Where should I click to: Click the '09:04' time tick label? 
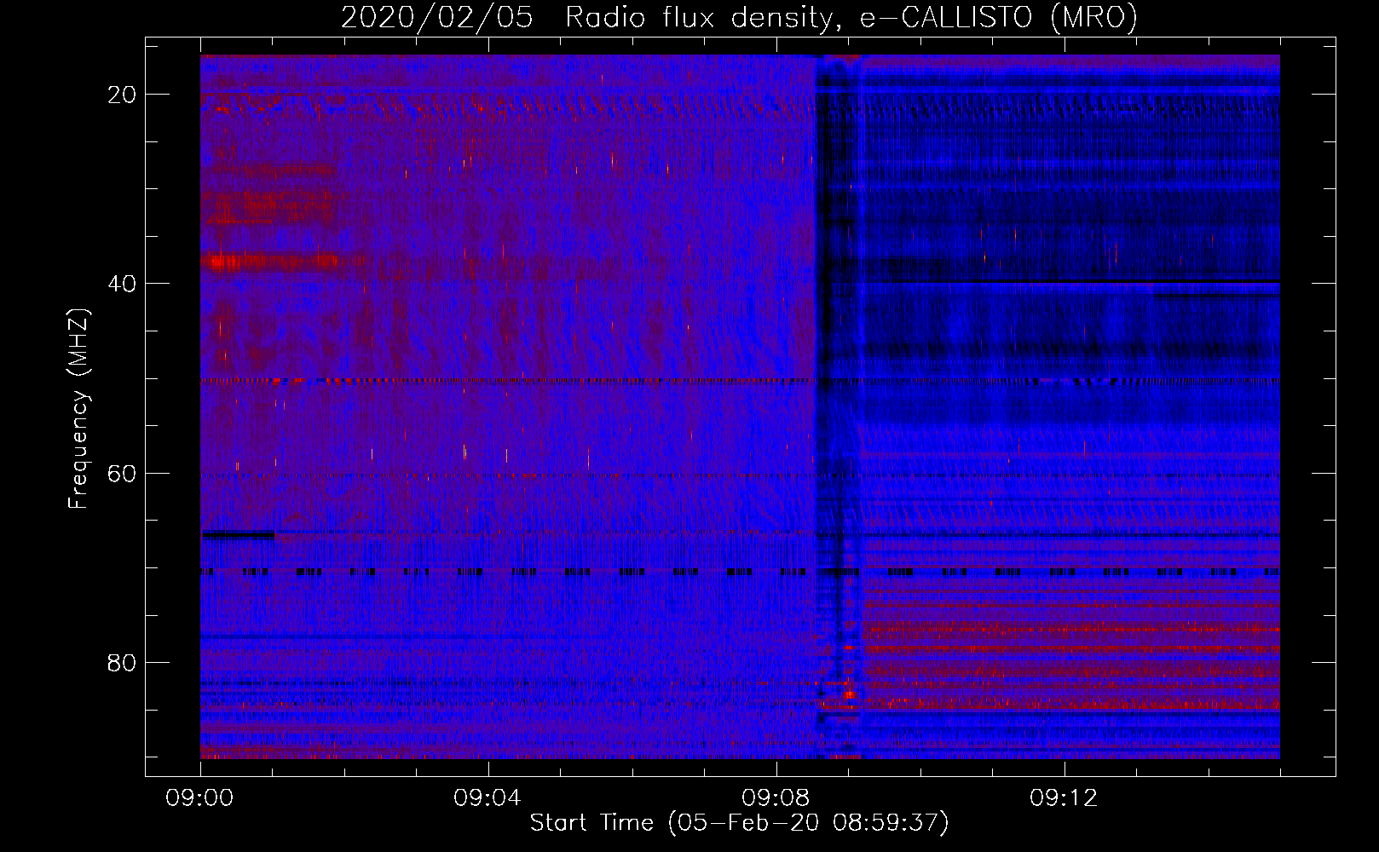488,797
